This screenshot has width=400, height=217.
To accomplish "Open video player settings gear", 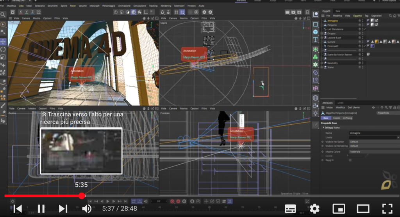I will point(314,208).
